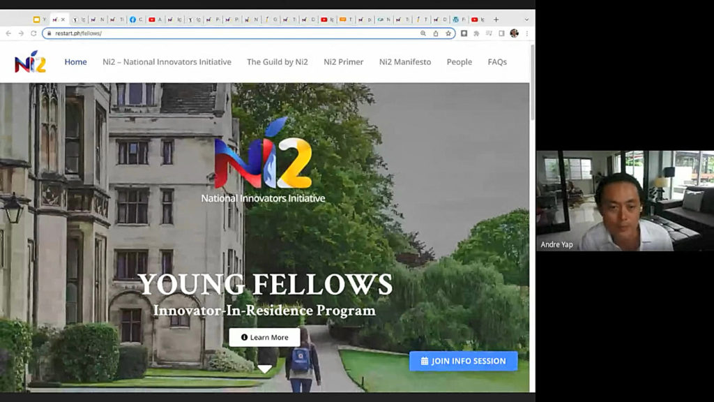Click the zoom magnifier icon in address bar
The image size is (714, 402).
click(x=423, y=33)
